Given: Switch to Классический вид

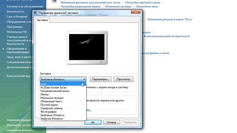Looking at the screenshot, I should tap(18, 76).
